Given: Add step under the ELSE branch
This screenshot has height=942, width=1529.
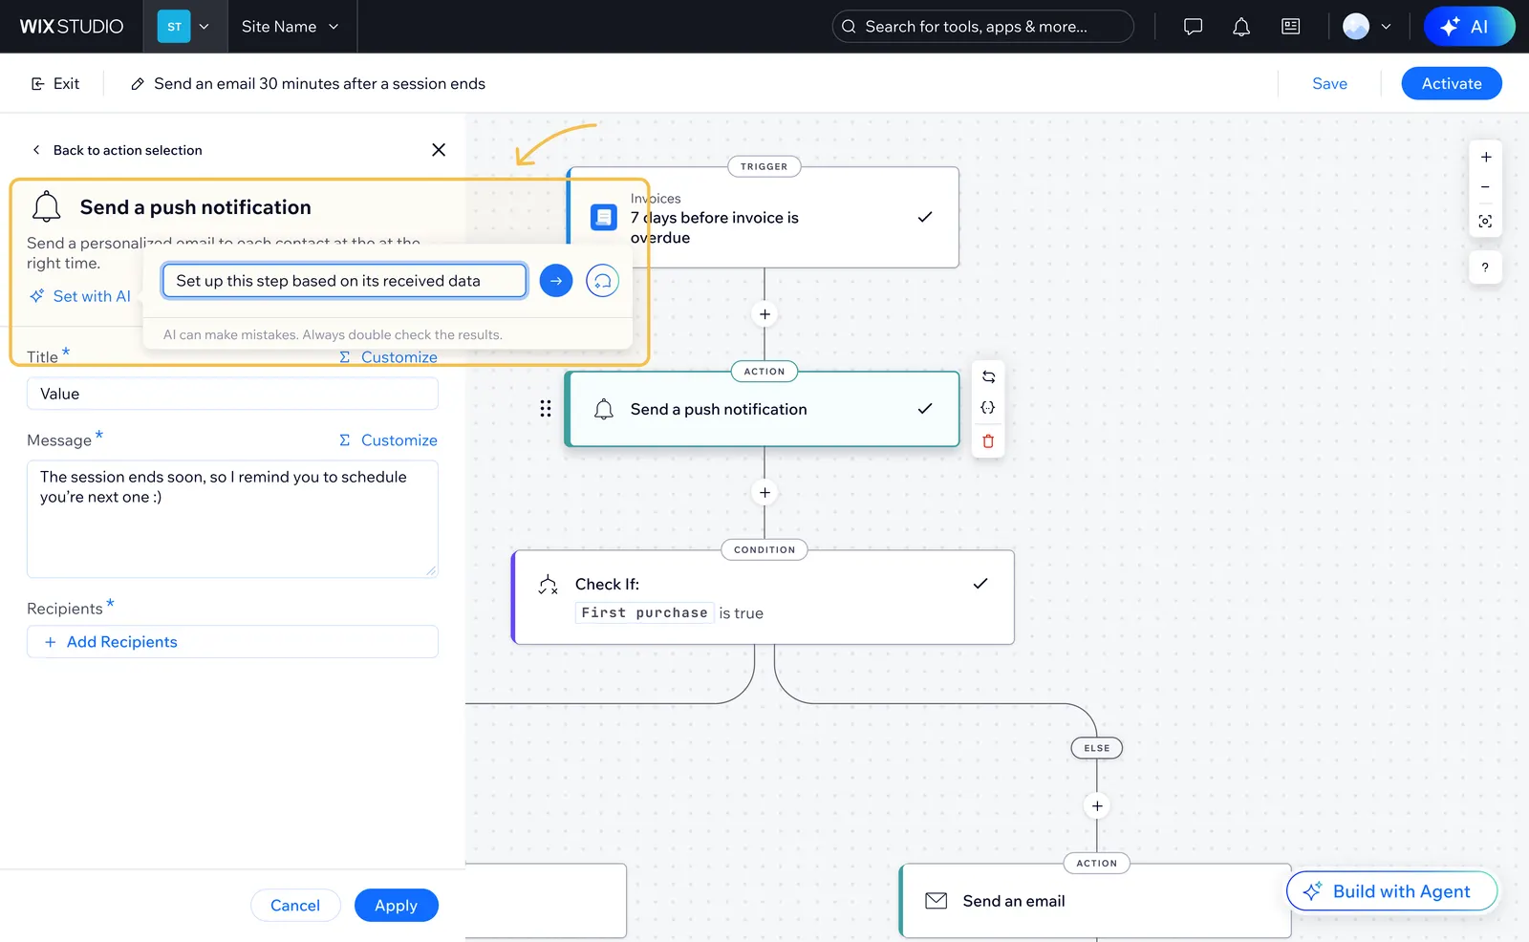Looking at the screenshot, I should [x=1097, y=806].
